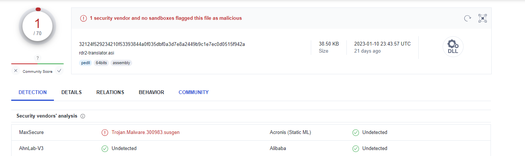Viewport: 525px width, 156px height.
Task: Go to the BEHAVIOR tab
Action: (151, 92)
